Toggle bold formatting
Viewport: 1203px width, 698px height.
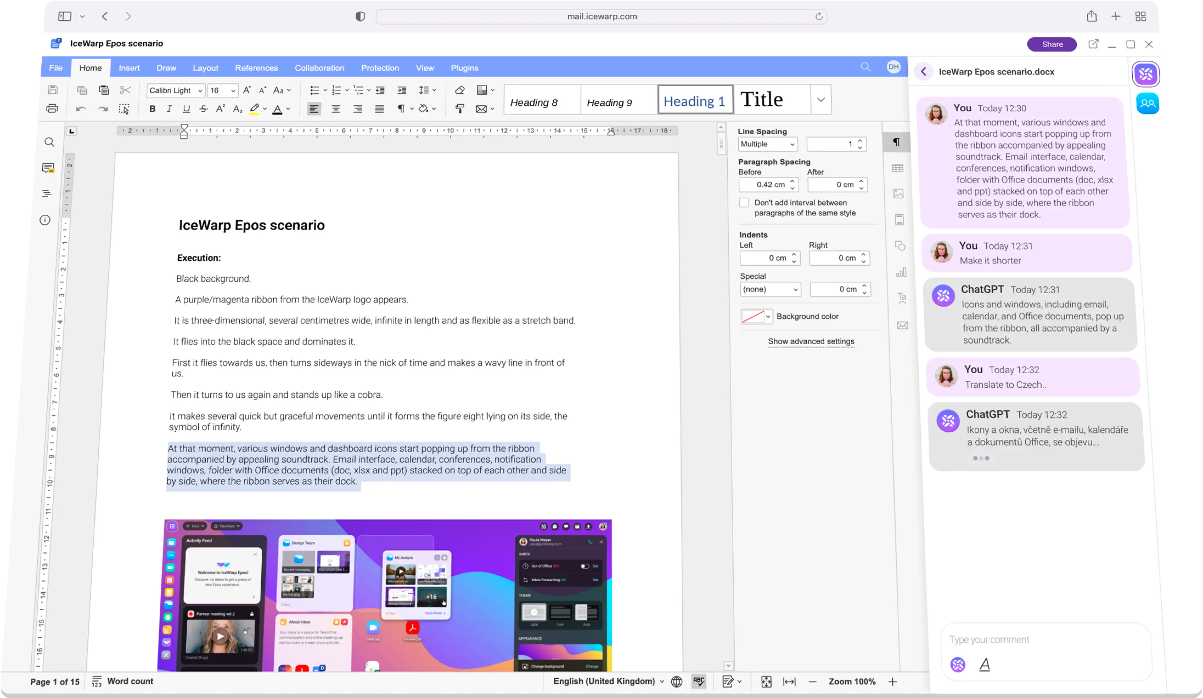tap(152, 109)
